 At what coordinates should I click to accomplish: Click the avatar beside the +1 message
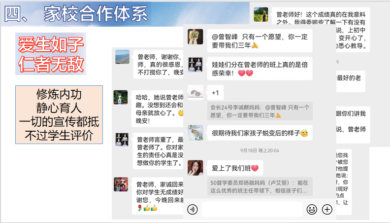(x=195, y=92)
